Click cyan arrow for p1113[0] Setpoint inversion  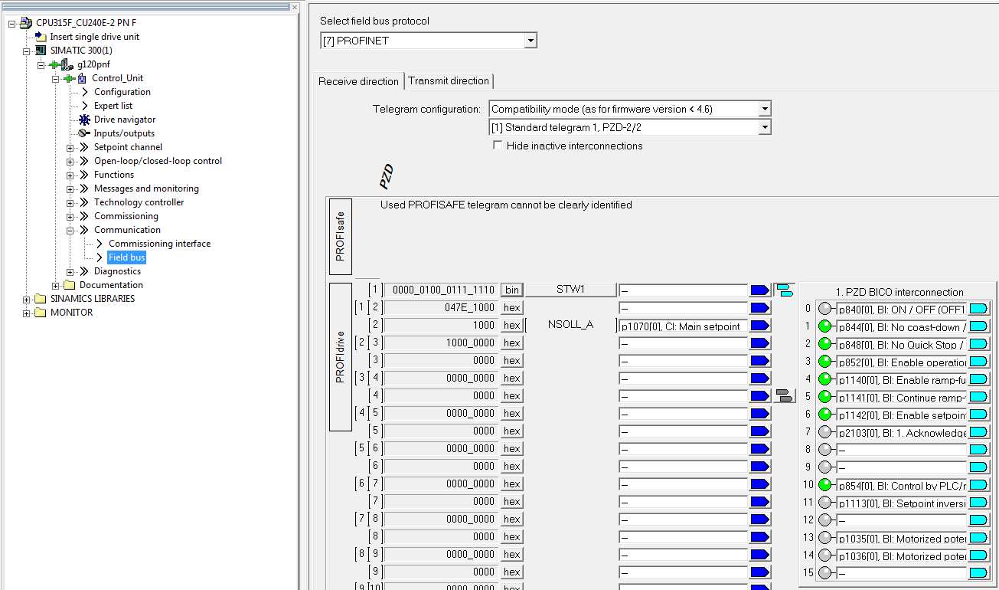point(978,503)
